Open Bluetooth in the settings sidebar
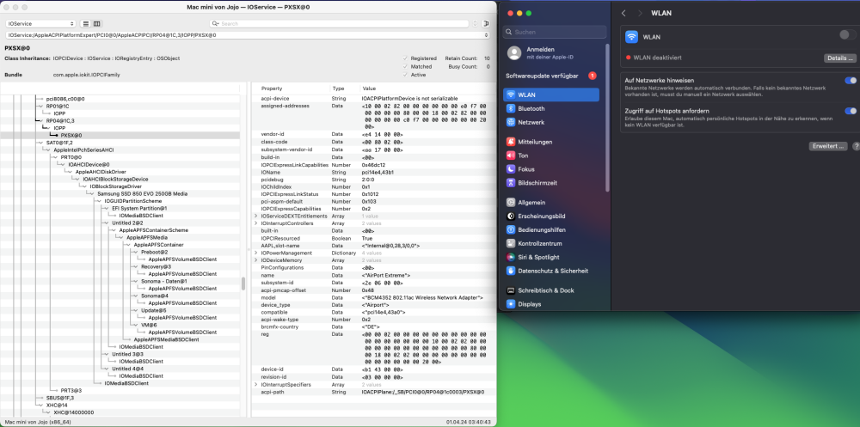This screenshot has height=427, width=860. [x=551, y=108]
